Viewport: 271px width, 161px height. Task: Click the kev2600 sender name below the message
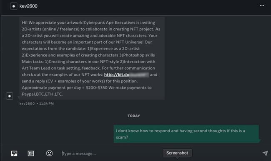(x=27, y=104)
